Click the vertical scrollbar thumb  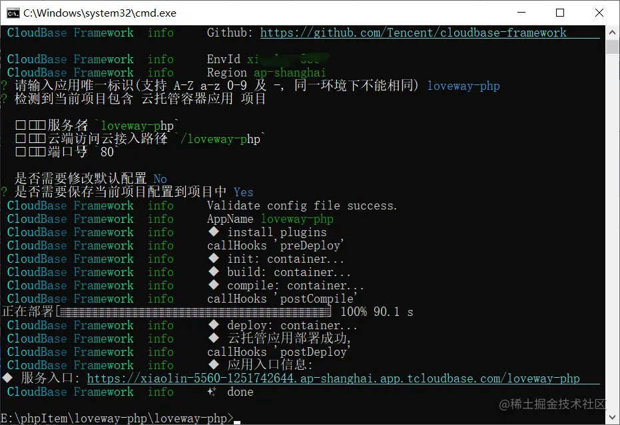[612, 47]
